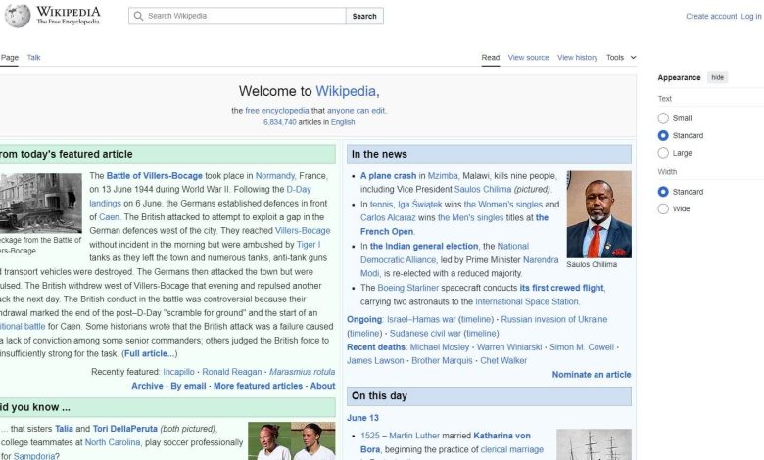
Task: Open the View history tab
Action: tap(577, 58)
